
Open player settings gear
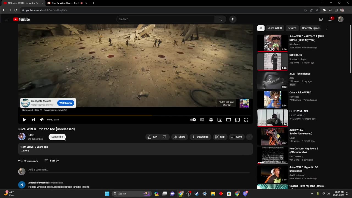pos(211,120)
